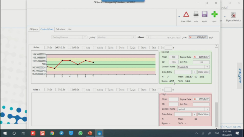Image resolution: width=244 pixels, height=137 pixels.
Task: Switch to the Calculator tab
Action: [x=61, y=29]
